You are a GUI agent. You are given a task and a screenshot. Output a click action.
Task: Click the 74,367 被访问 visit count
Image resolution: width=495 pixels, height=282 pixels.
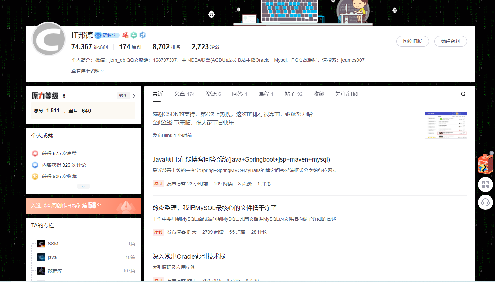point(90,47)
